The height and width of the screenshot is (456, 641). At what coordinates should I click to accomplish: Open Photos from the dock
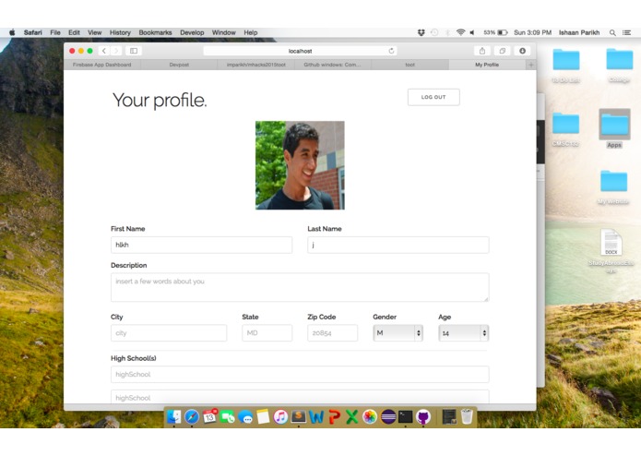370,416
